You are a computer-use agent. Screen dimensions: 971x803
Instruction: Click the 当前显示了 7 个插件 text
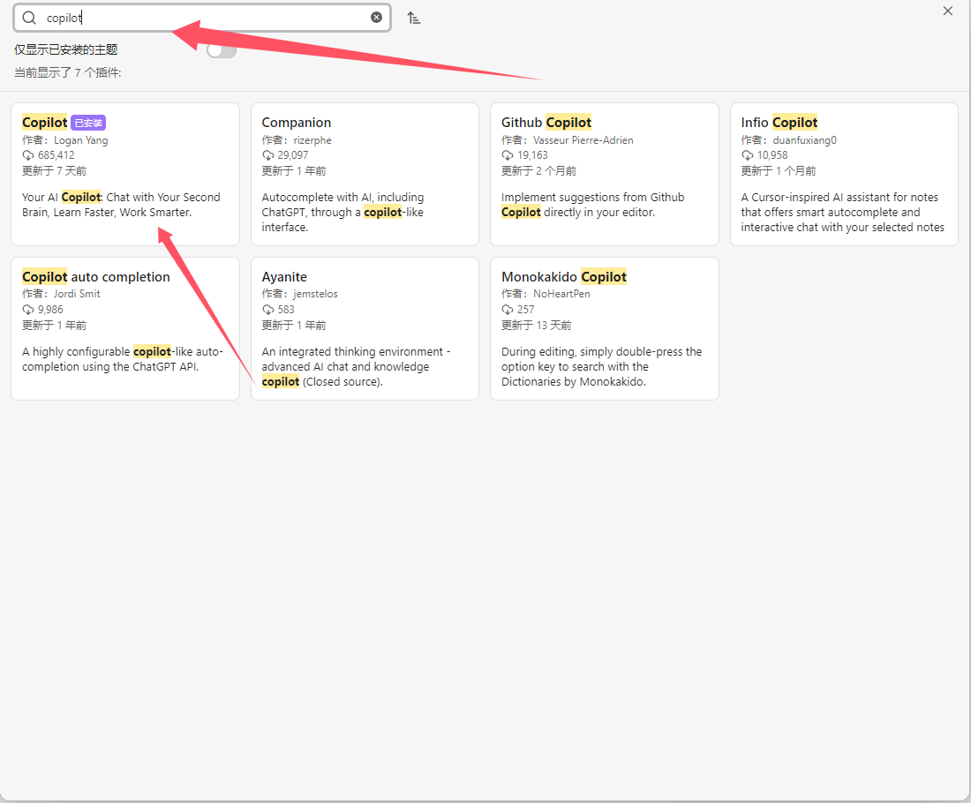point(67,72)
